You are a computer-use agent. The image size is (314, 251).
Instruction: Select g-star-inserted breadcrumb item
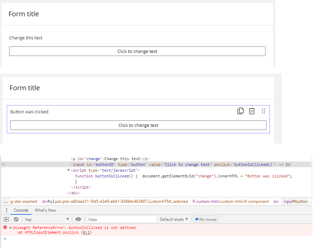(x=24, y=201)
